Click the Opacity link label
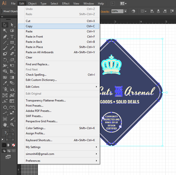 click(x=105, y=11)
